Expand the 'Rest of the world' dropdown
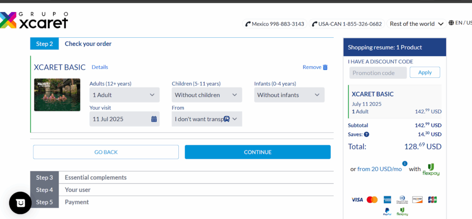This screenshot has width=472, height=219. point(417,24)
